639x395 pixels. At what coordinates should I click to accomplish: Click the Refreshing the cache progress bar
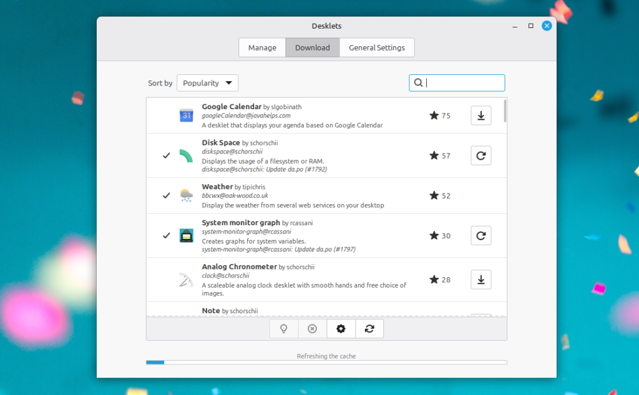(x=326, y=362)
